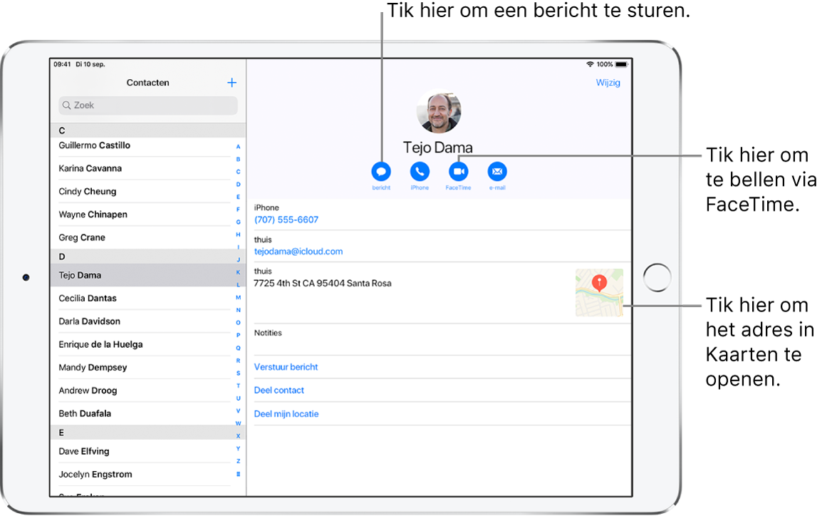Viewport: 822px width, 516px height.
Task: Jump to letter M in index
Action: point(238,297)
